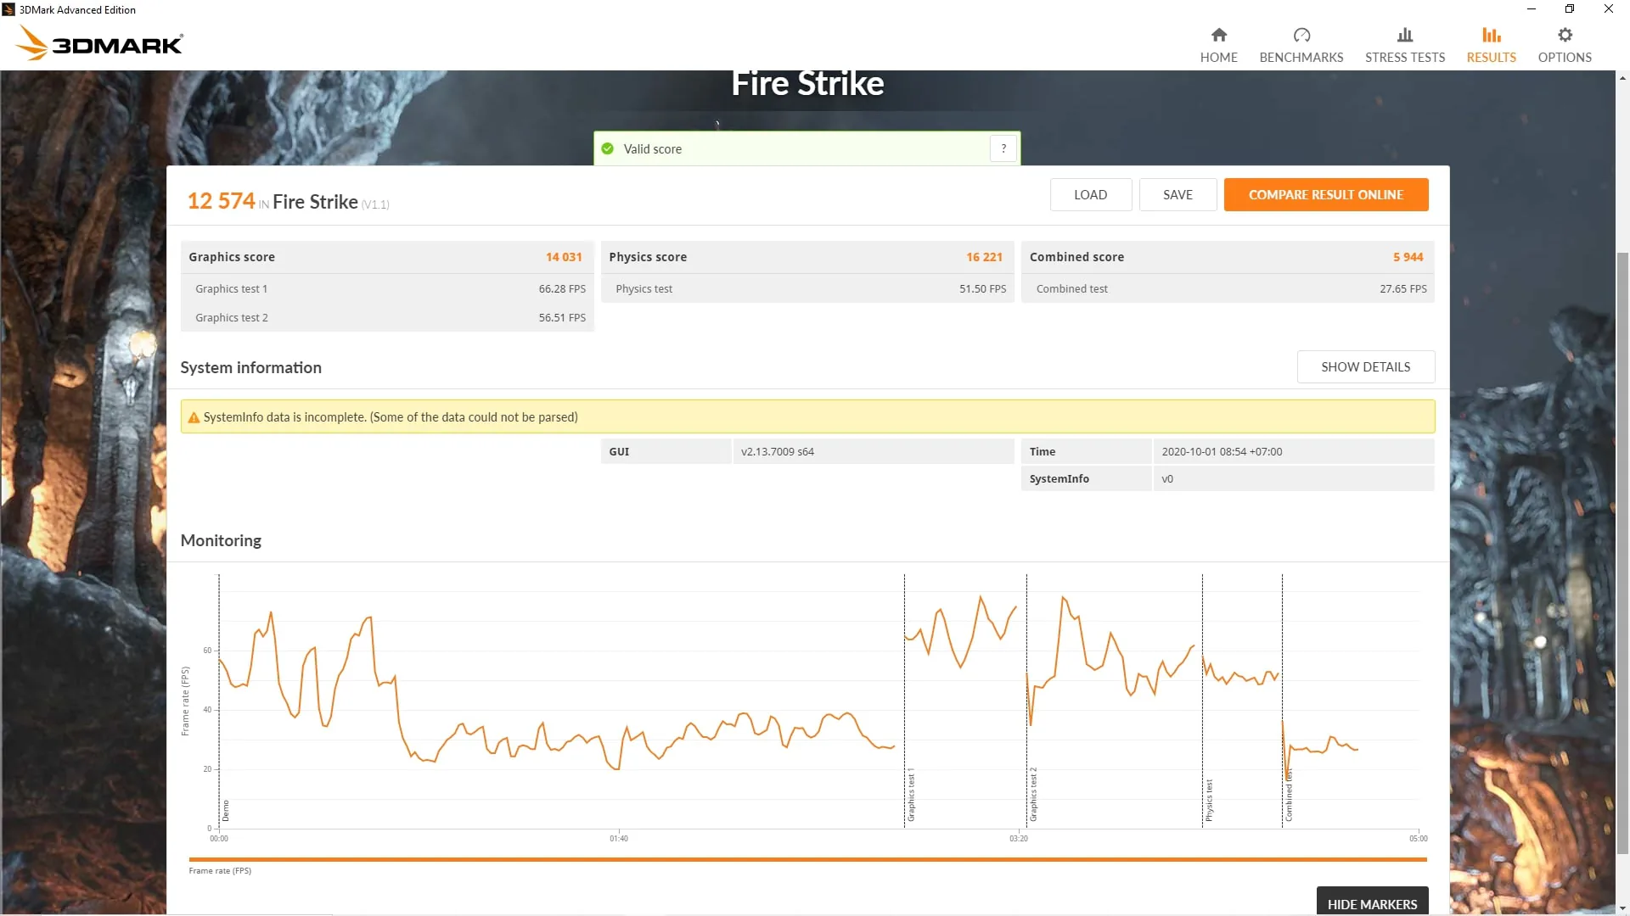Click Compare Result Online button
The width and height of the screenshot is (1630, 916).
1325,194
